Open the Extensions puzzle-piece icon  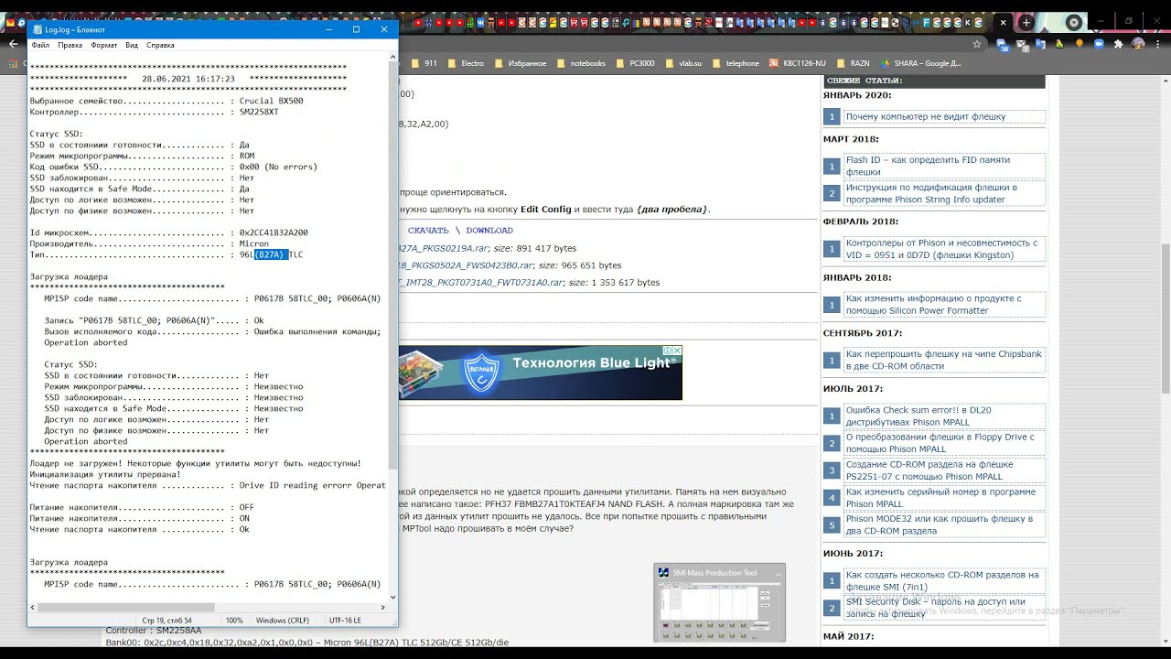[x=1118, y=43]
